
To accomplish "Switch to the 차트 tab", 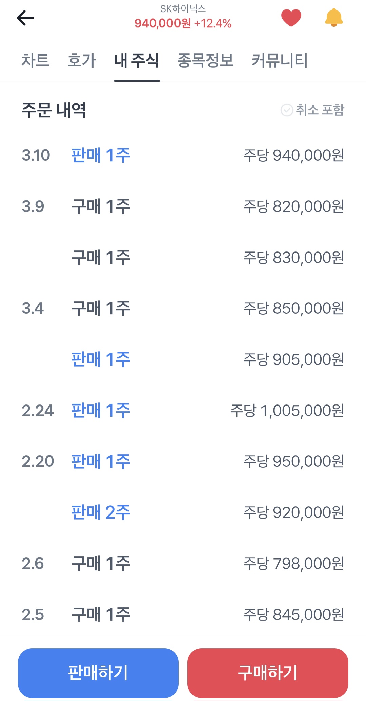I will tap(35, 61).
